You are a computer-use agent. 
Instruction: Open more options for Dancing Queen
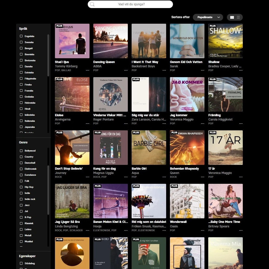click(126, 70)
